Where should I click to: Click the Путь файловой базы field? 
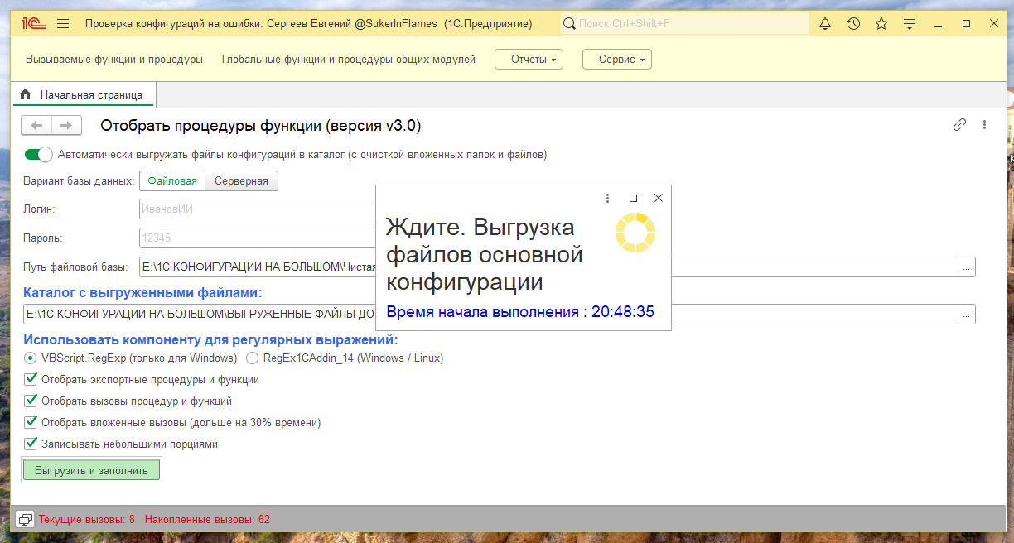tap(548, 267)
